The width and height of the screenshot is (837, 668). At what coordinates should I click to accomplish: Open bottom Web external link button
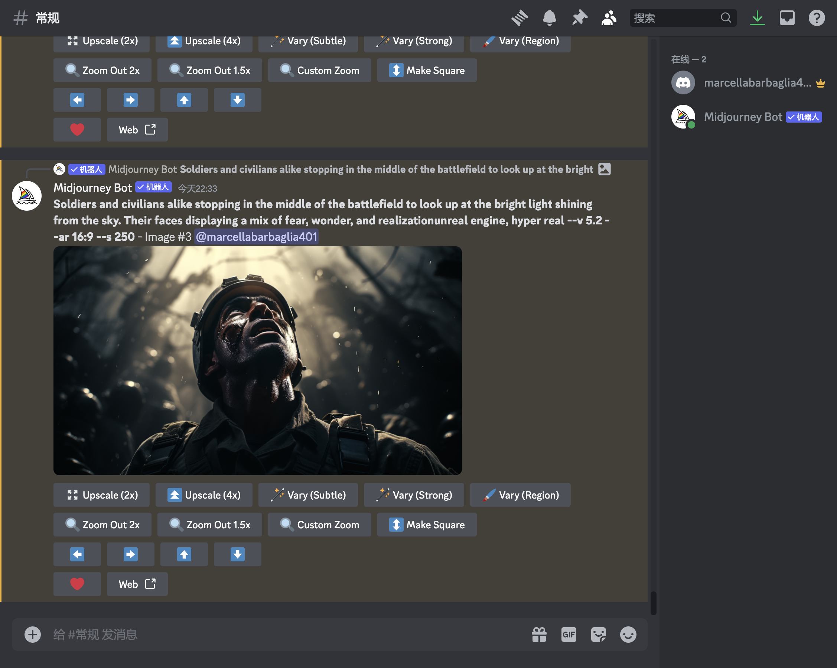[137, 584]
